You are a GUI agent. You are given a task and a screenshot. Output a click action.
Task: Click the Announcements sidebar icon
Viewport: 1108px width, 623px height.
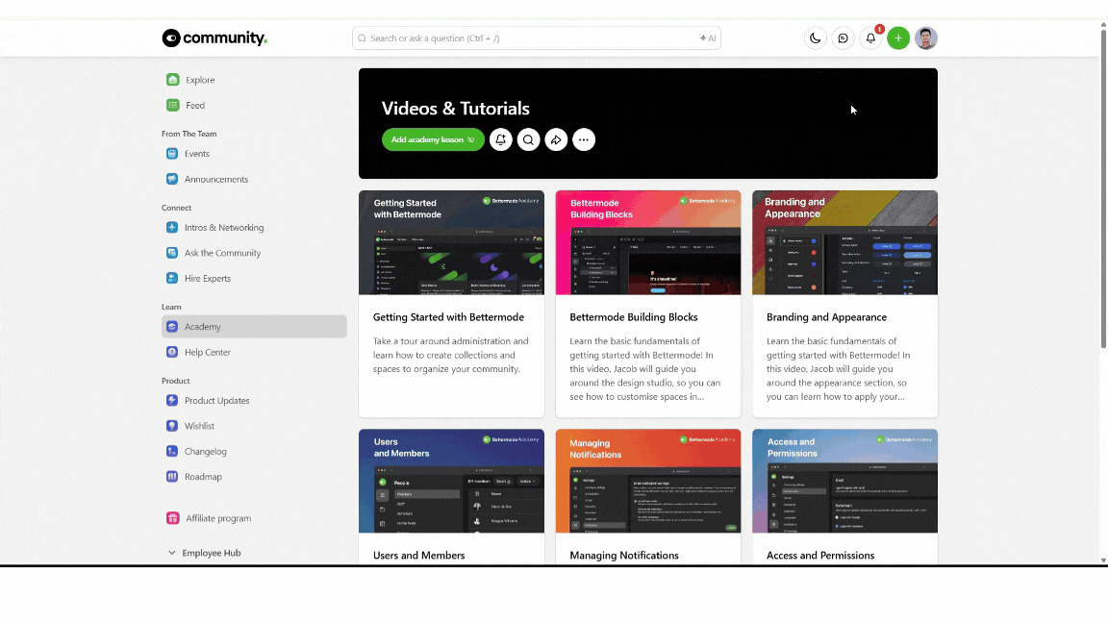click(172, 179)
